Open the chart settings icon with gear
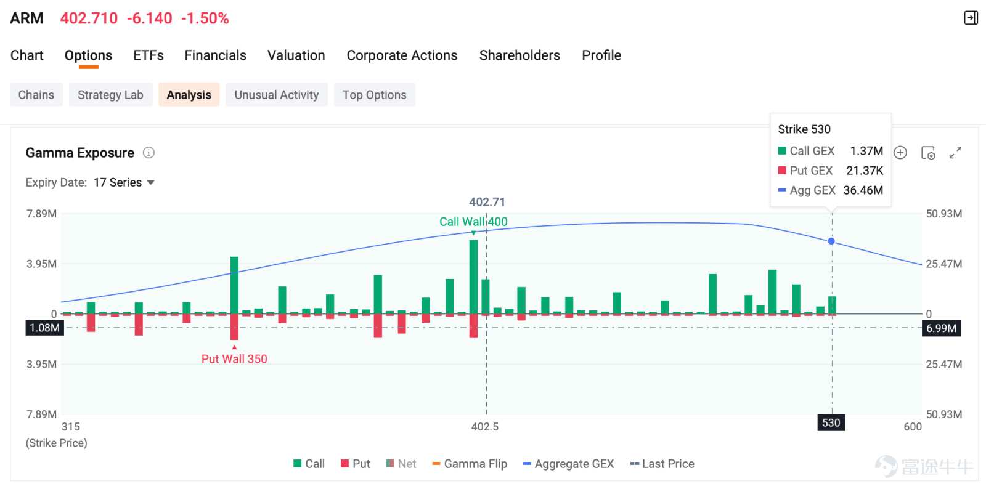This screenshot has width=986, height=489. tap(928, 153)
